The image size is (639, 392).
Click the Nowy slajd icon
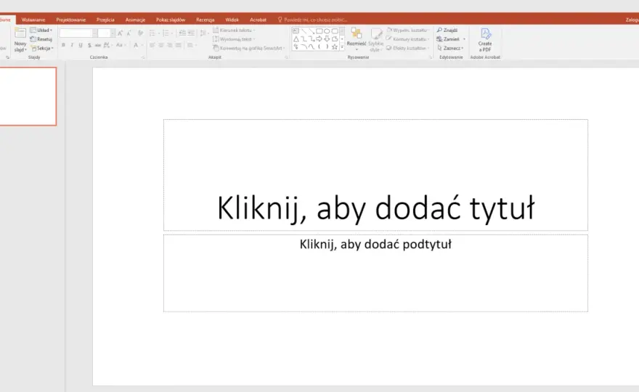[x=20, y=33]
